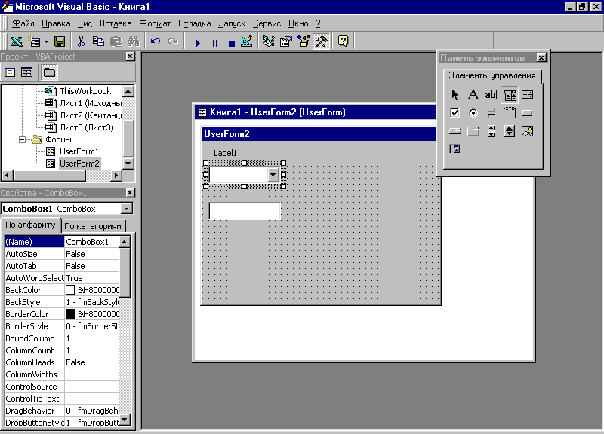Click AutoWordSelect property value True
The image size is (604, 434).
[x=91, y=278]
